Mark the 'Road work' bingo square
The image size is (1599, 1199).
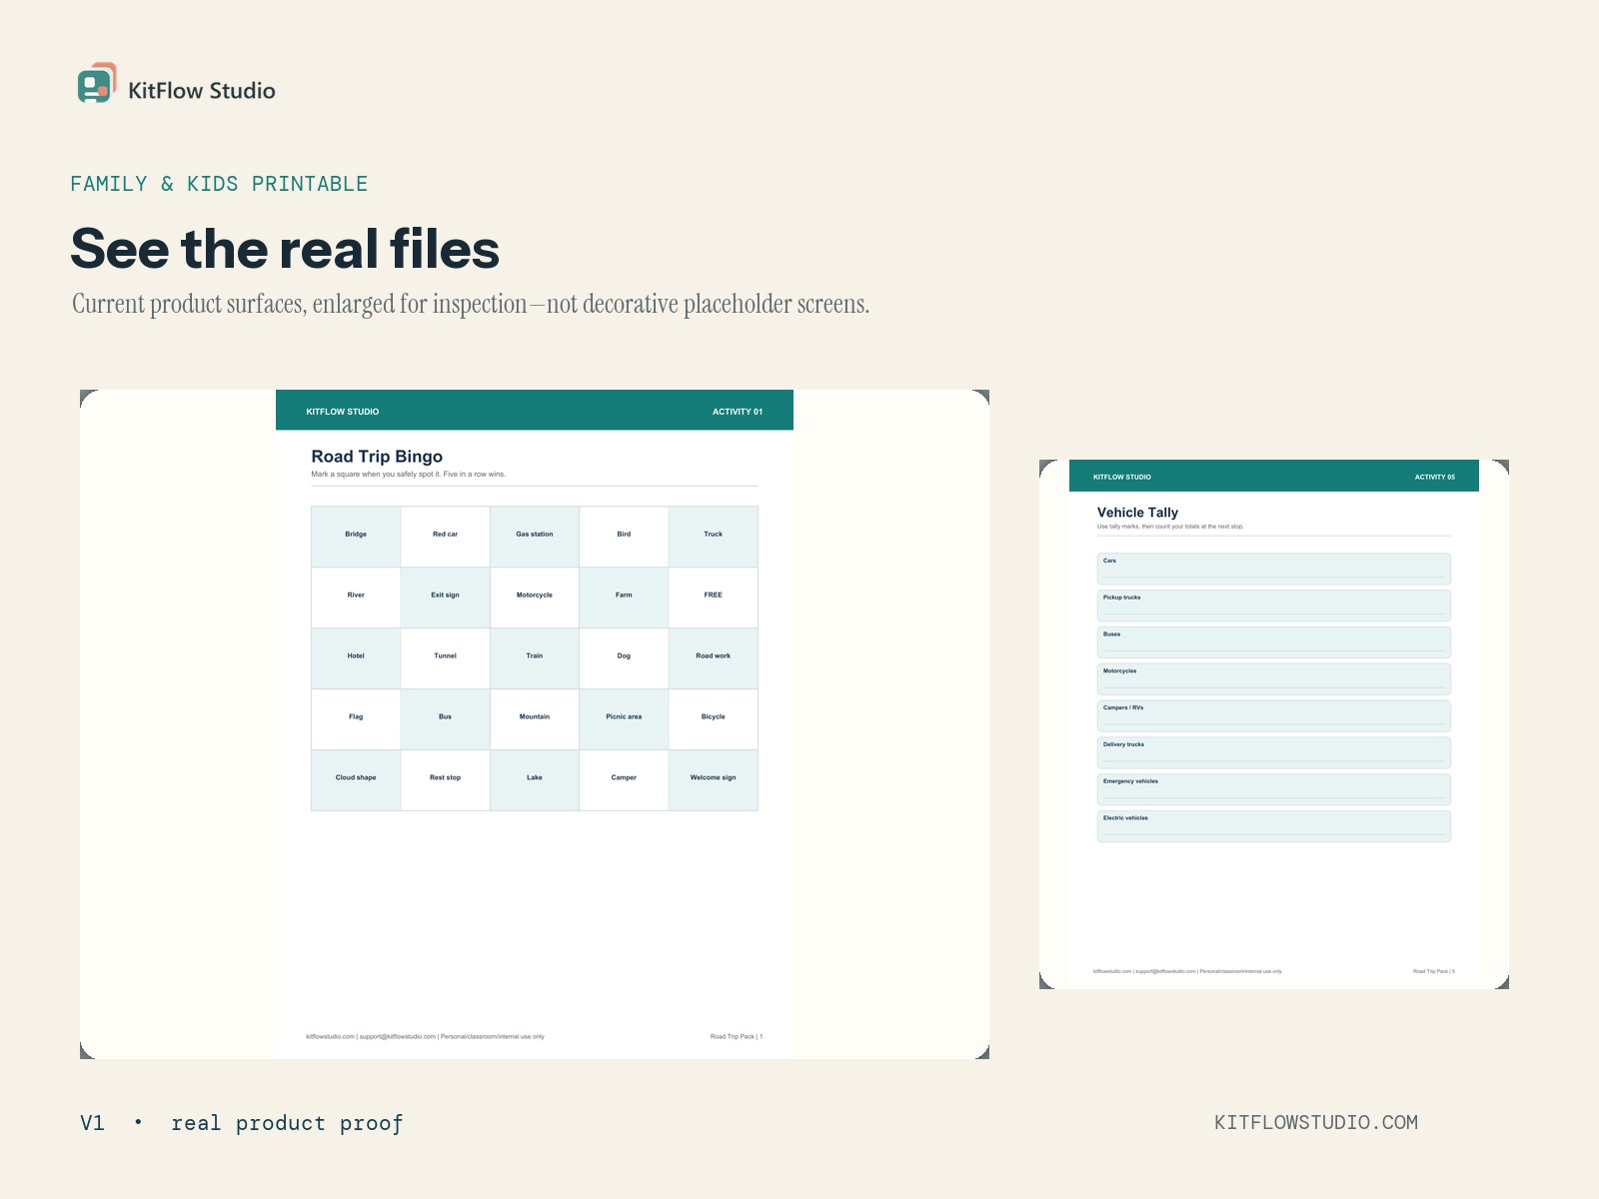point(714,658)
